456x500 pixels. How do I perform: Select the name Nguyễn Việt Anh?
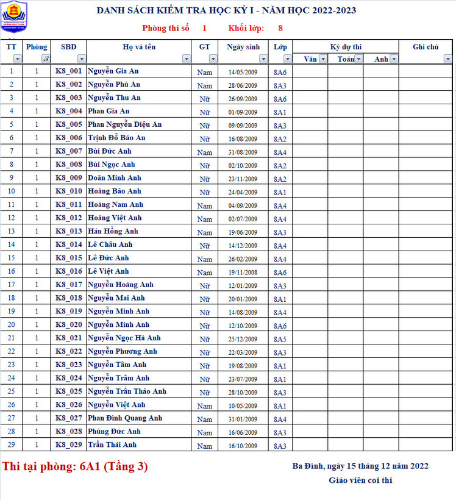pos(116,405)
